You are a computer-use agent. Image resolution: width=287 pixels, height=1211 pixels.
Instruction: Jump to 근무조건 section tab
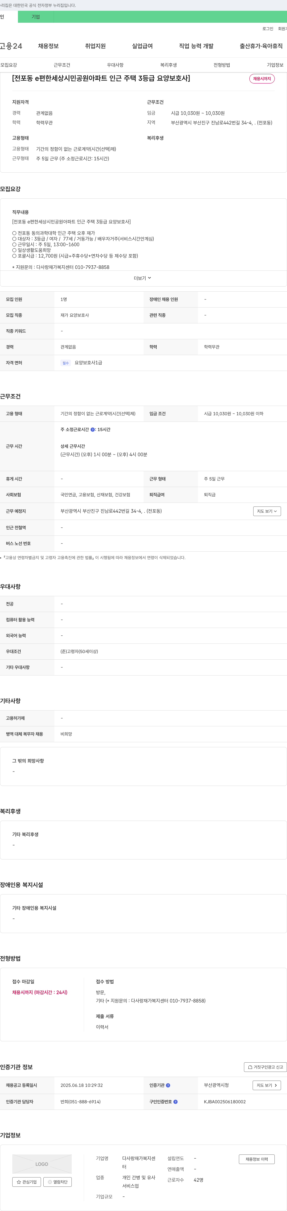[62, 65]
